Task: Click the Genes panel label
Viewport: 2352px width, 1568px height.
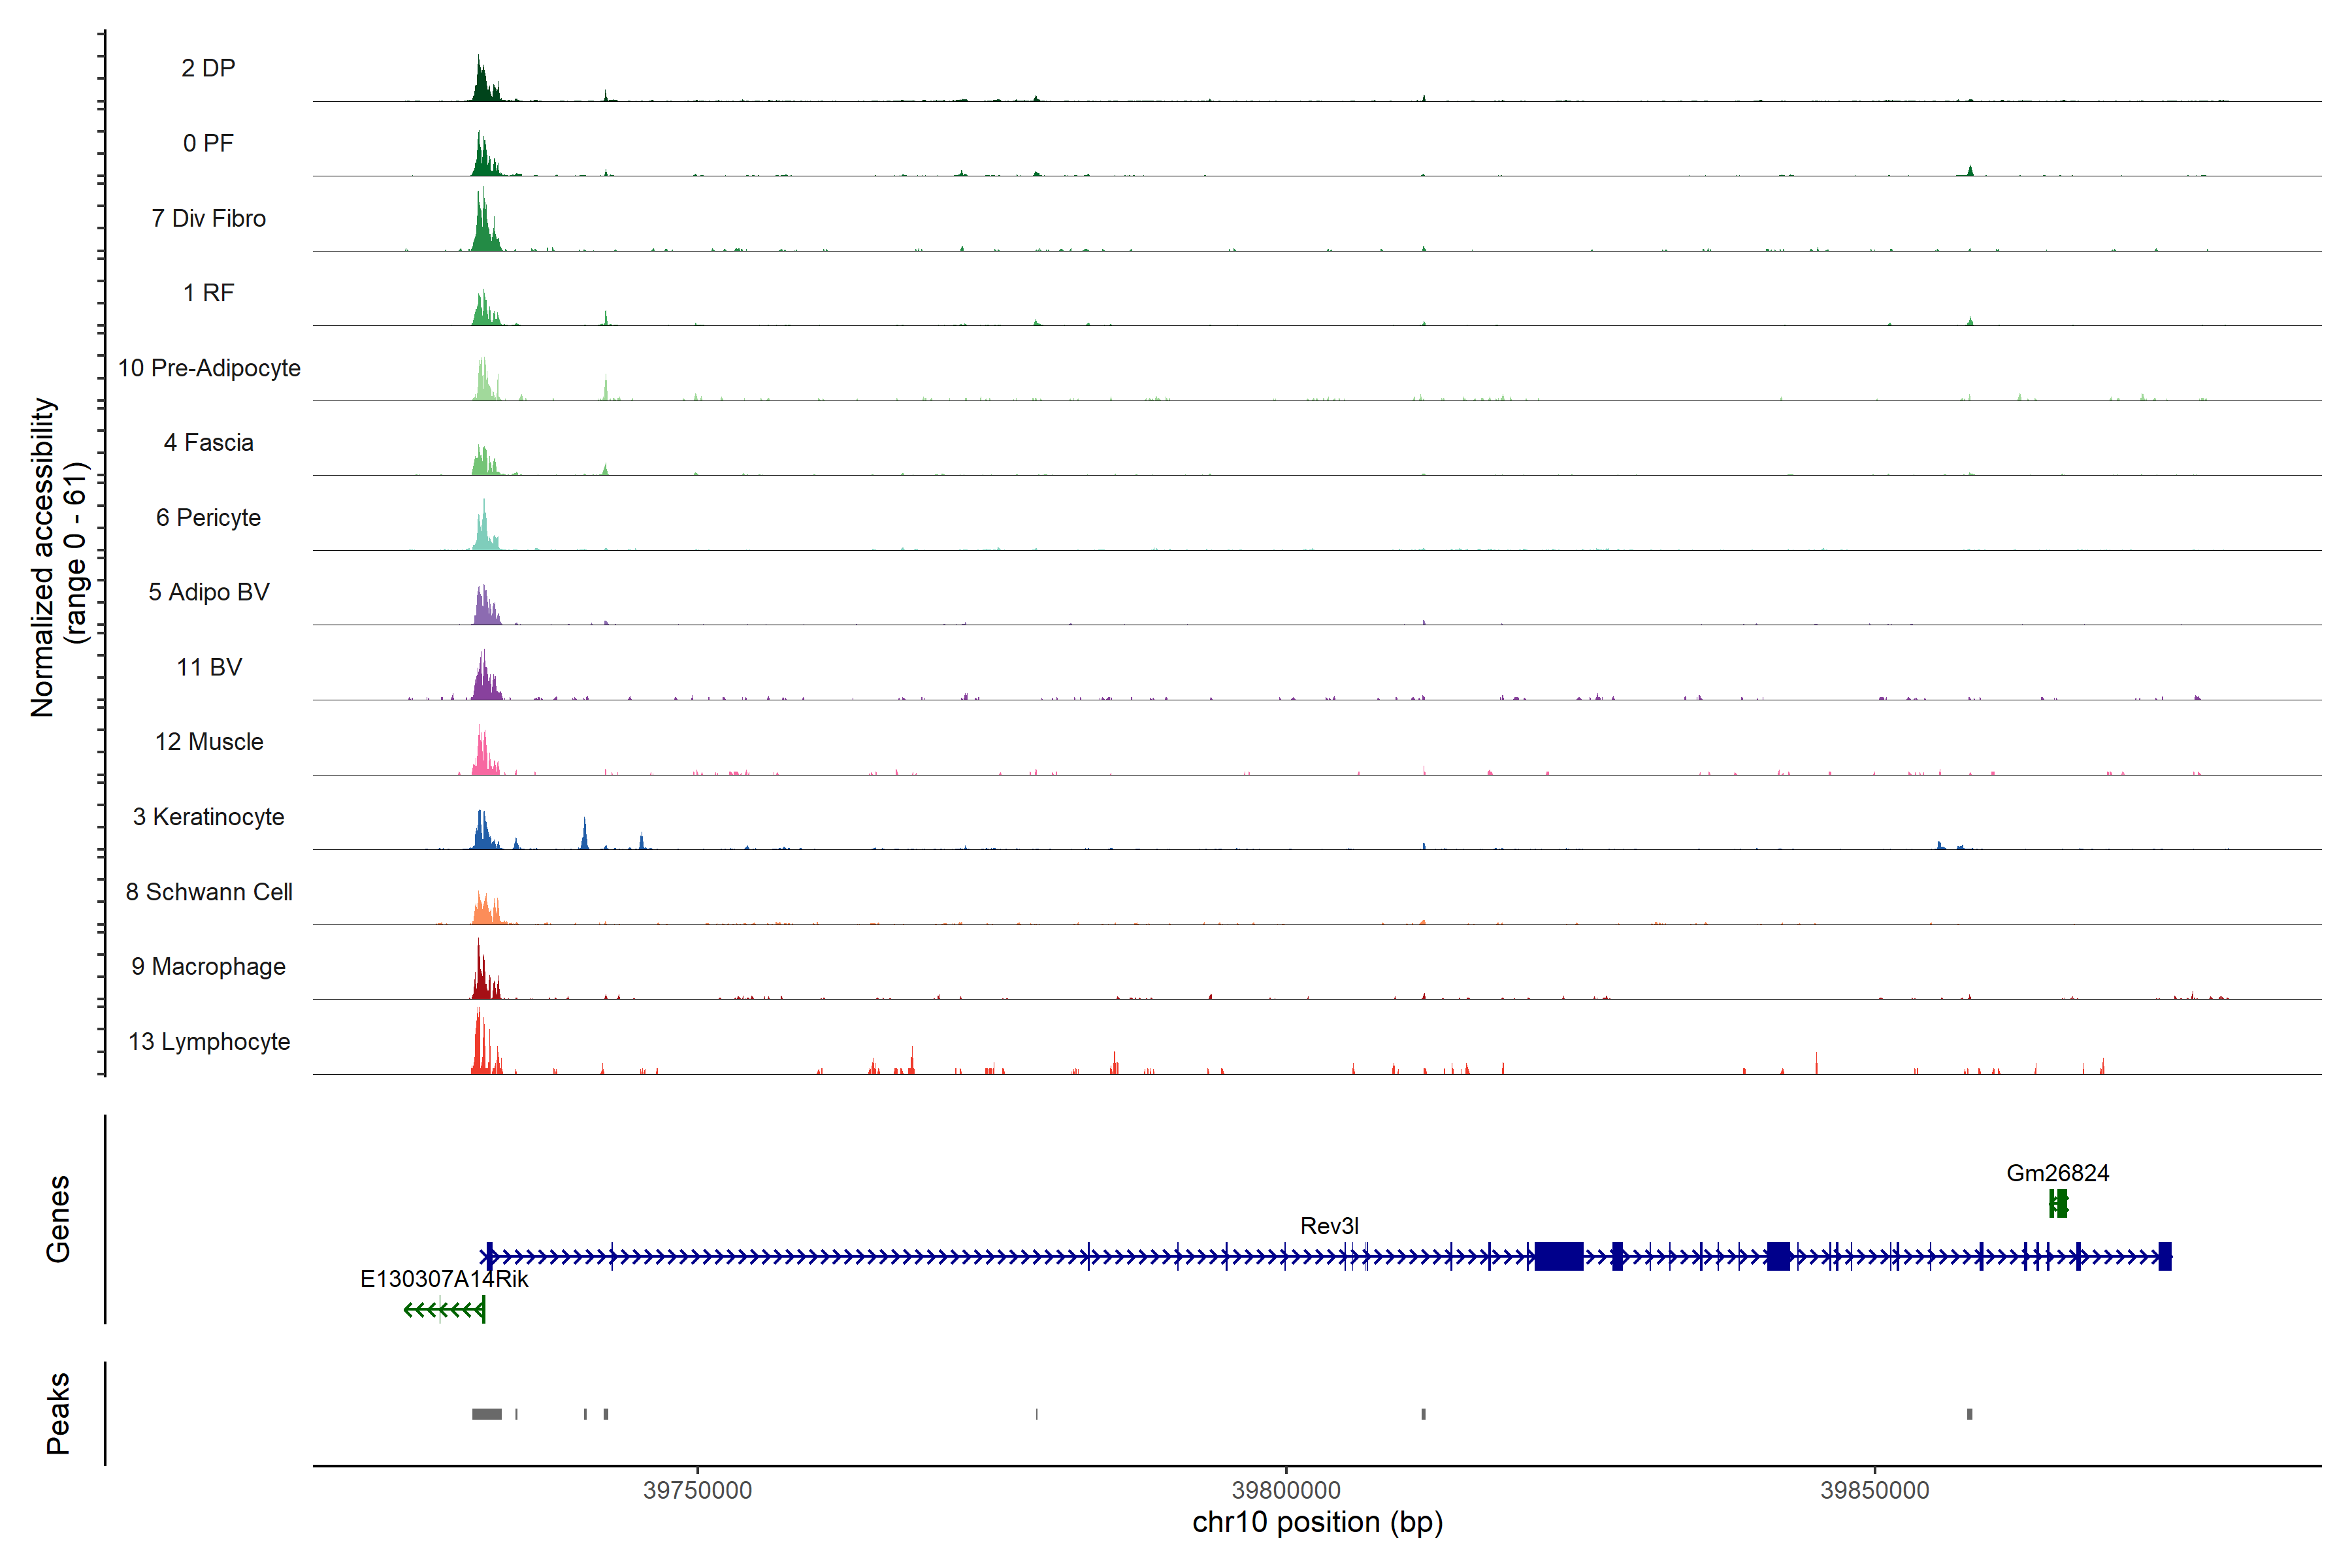Action: pyautogui.click(x=58, y=1218)
